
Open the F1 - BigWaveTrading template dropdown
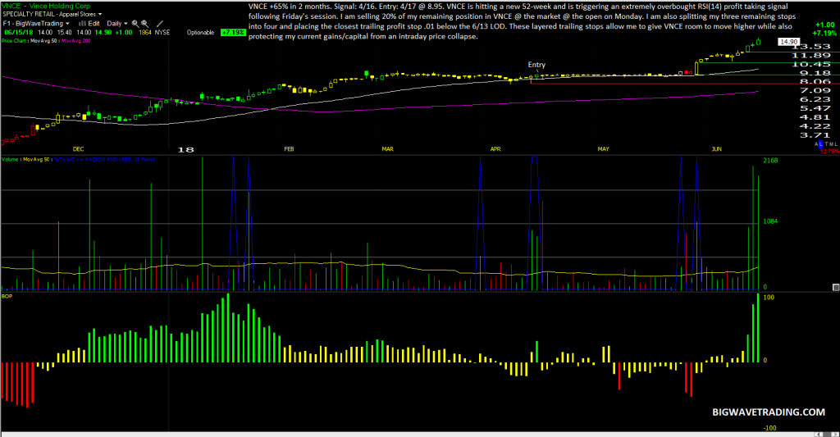(x=36, y=24)
